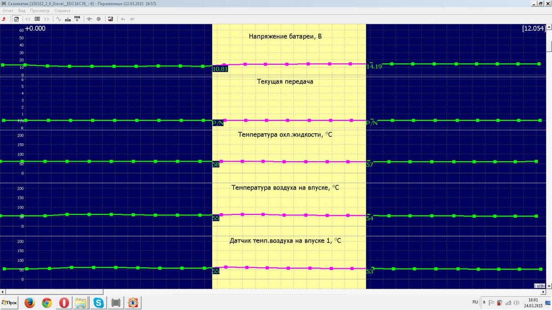Click the a-down font decrease icon
The width and height of the screenshot is (552, 310).
(123, 19)
